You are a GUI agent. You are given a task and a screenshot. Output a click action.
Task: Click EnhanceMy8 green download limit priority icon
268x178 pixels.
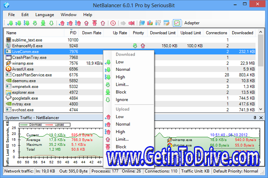135,46
